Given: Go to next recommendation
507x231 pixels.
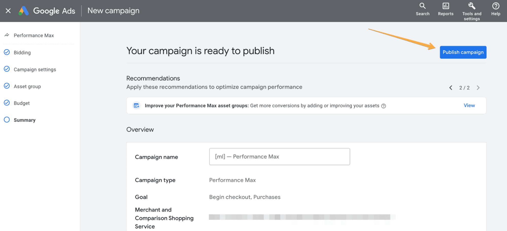Looking at the screenshot, I should click(478, 88).
